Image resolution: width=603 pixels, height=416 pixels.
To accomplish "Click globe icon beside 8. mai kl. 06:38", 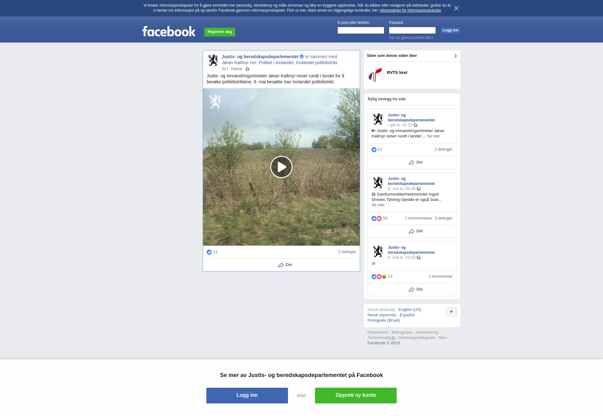I will [x=419, y=189].
